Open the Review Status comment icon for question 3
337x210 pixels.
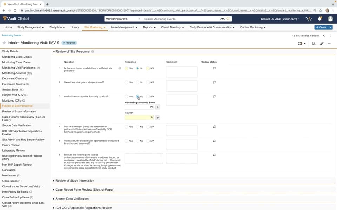coord(214,97)
